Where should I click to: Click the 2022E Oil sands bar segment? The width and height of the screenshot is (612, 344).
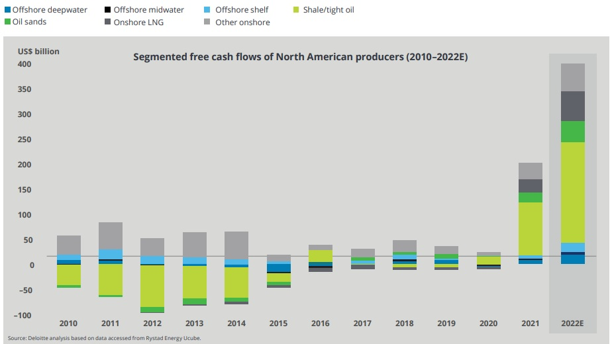(572, 132)
